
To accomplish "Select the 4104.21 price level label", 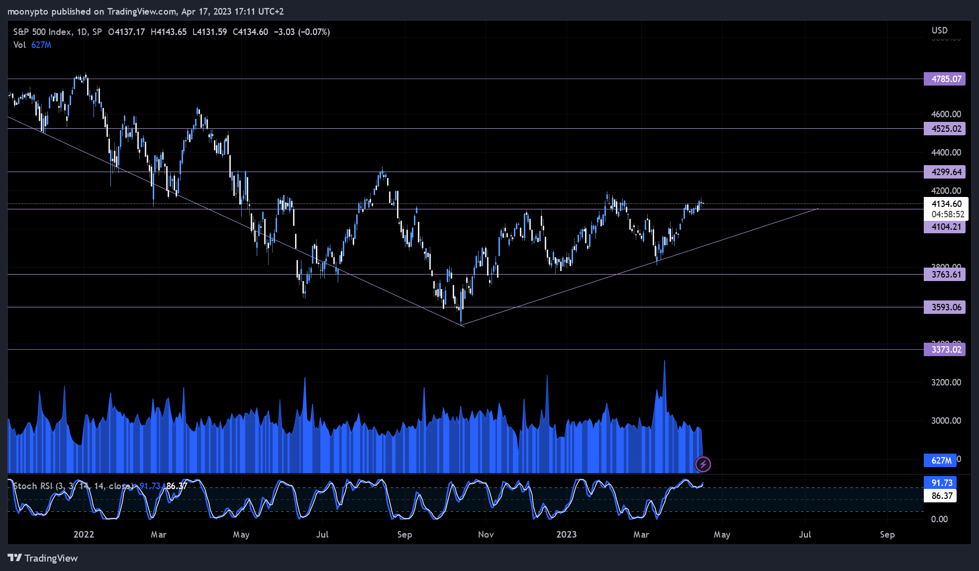I will [x=945, y=226].
